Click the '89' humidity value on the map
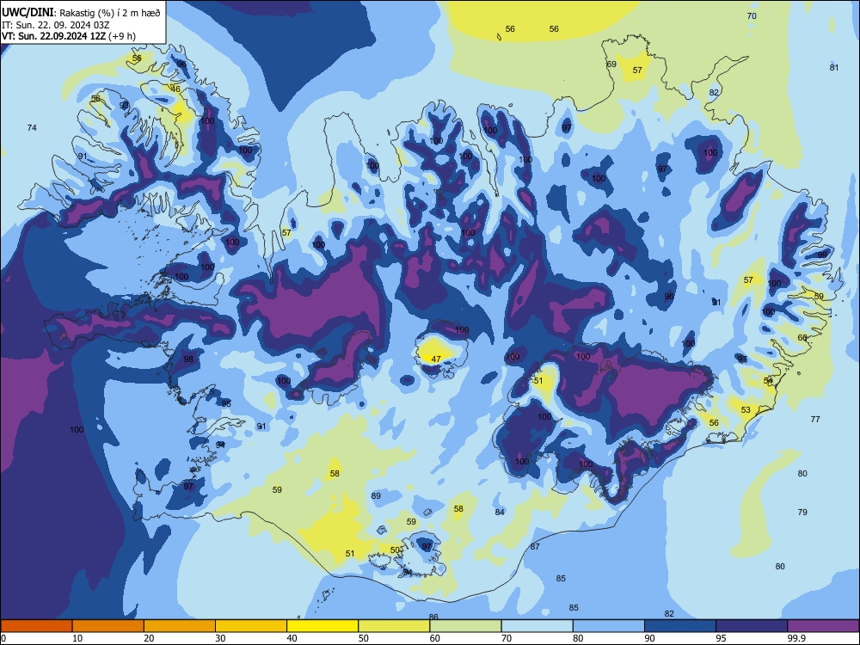Image resolution: width=860 pixels, height=645 pixels. pyautogui.click(x=376, y=496)
